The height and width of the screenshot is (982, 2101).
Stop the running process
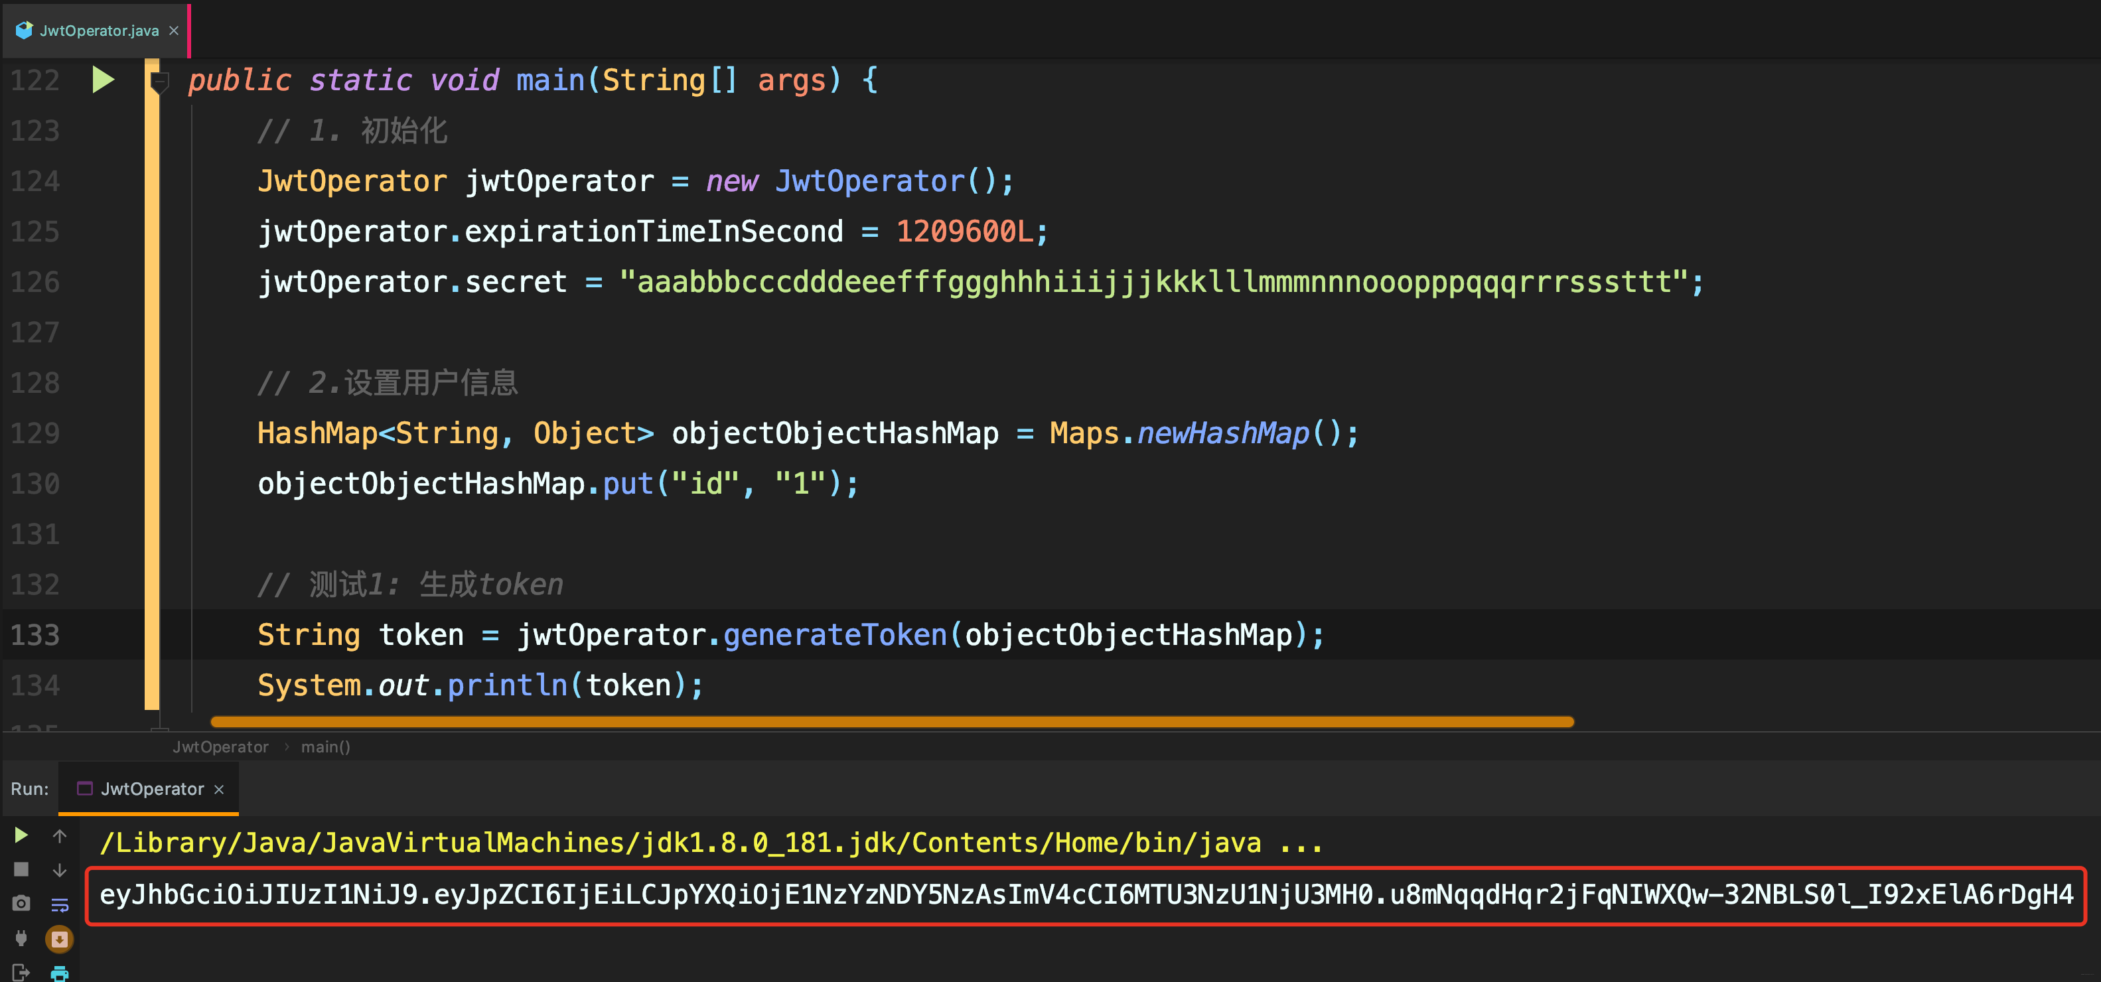point(21,869)
